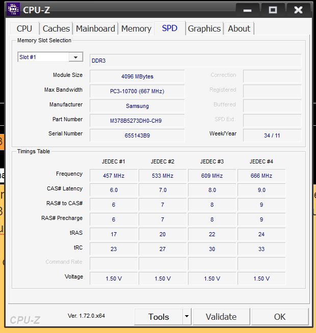Select the Memory tab

pos(136,29)
